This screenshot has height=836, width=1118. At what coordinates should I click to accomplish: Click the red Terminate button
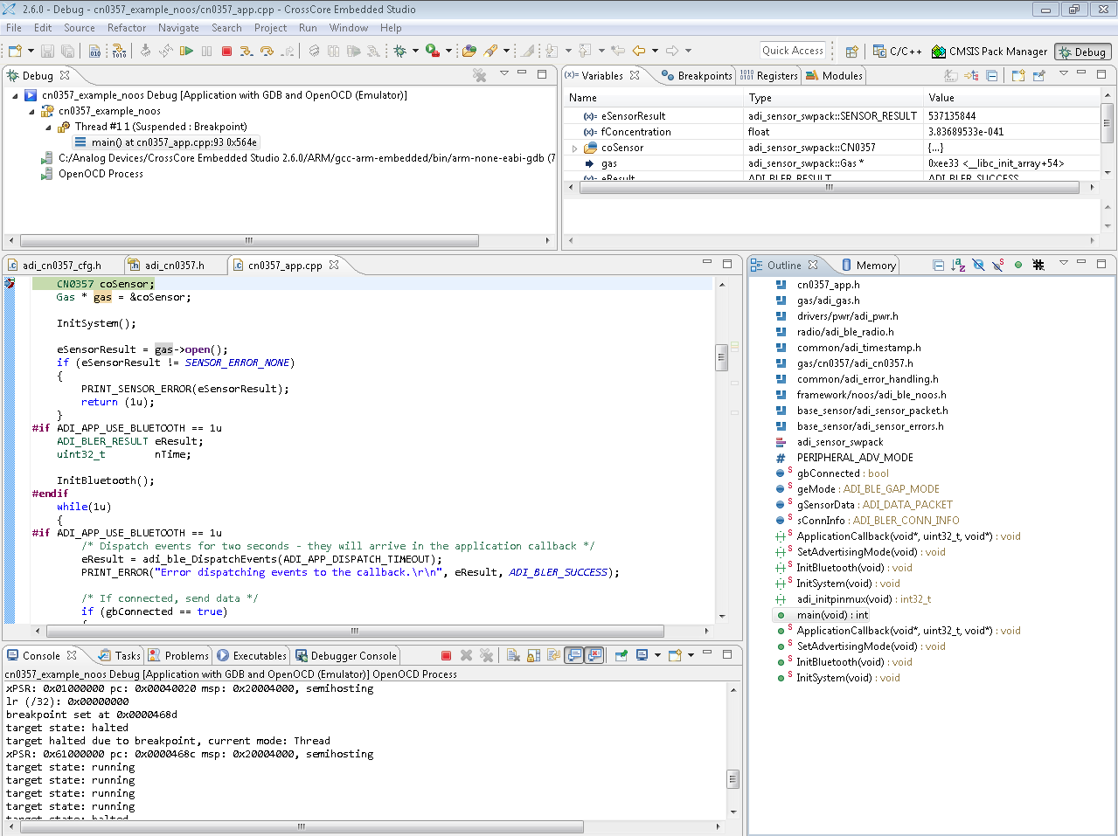tap(227, 52)
